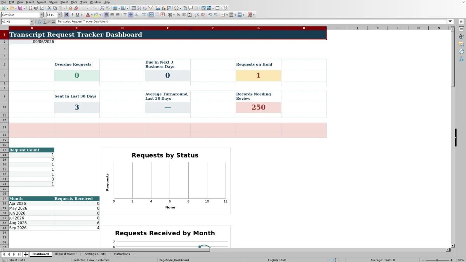466x262 pixels.
Task: Open the sidebar Navigator compass icon
Action: 461,51
